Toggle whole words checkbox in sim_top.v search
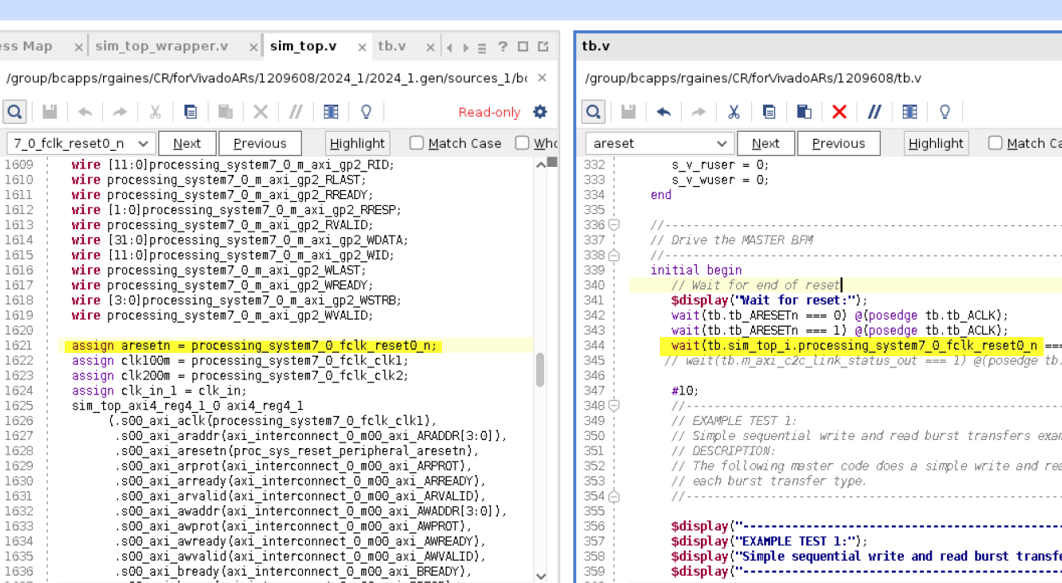 pos(523,143)
